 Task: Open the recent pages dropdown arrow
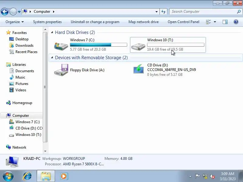[19, 12]
